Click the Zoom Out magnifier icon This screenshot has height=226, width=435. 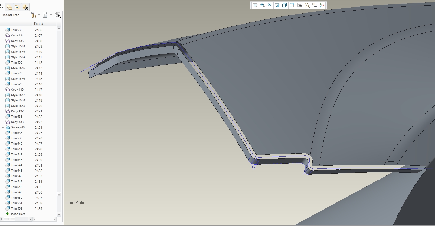[270, 5]
